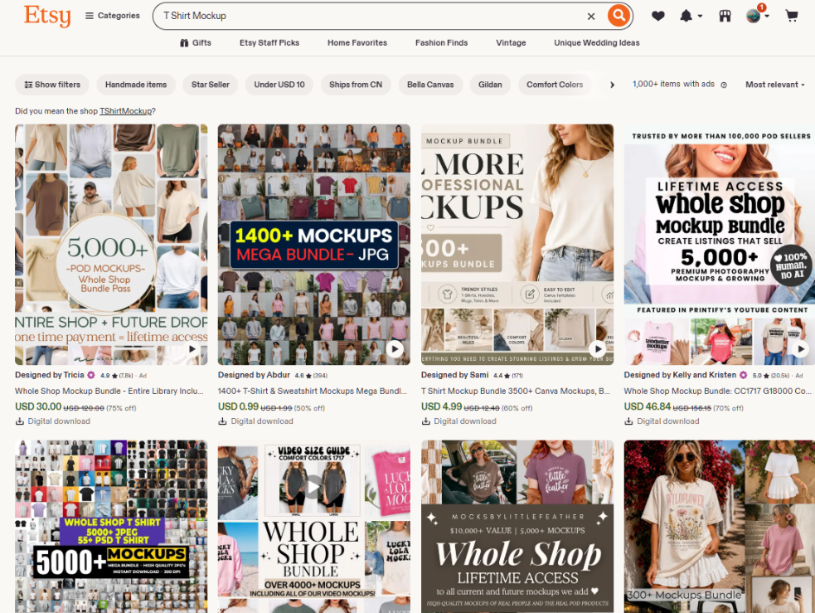The width and height of the screenshot is (815, 613).
Task: Go to Gifts section
Action: tap(196, 42)
